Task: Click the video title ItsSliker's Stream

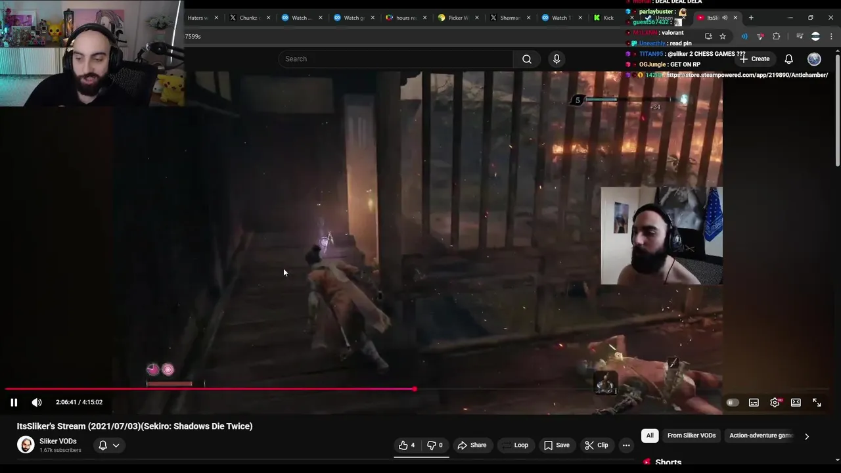Action: [x=135, y=426]
